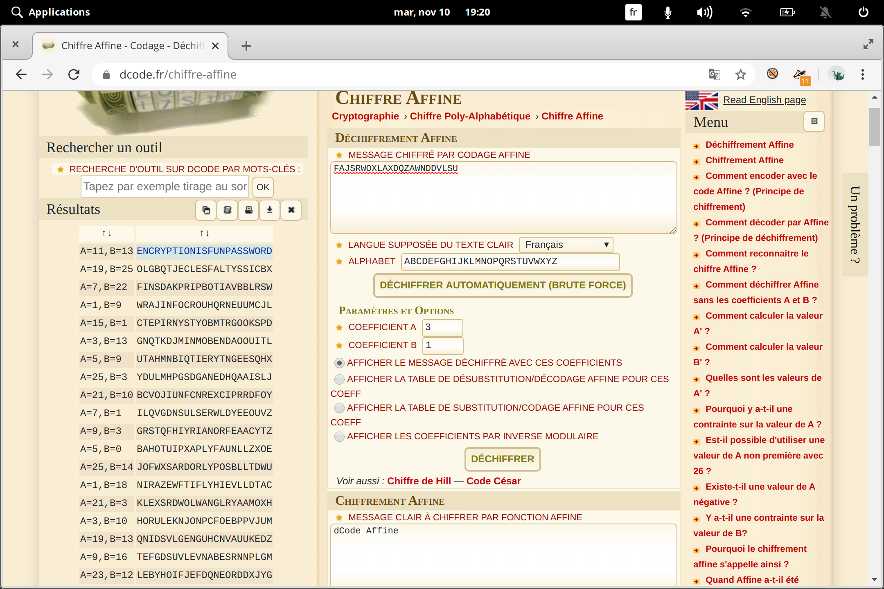
Task: Open Google Translate icon in the address bar
Action: (x=714, y=74)
